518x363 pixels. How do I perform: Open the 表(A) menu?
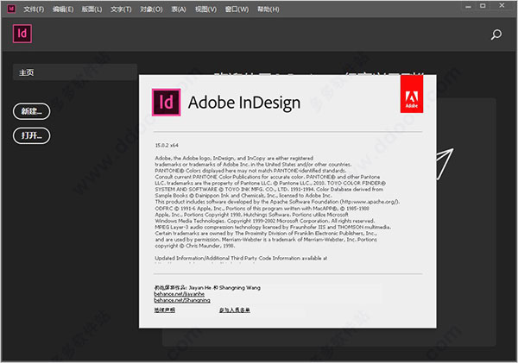(179, 9)
